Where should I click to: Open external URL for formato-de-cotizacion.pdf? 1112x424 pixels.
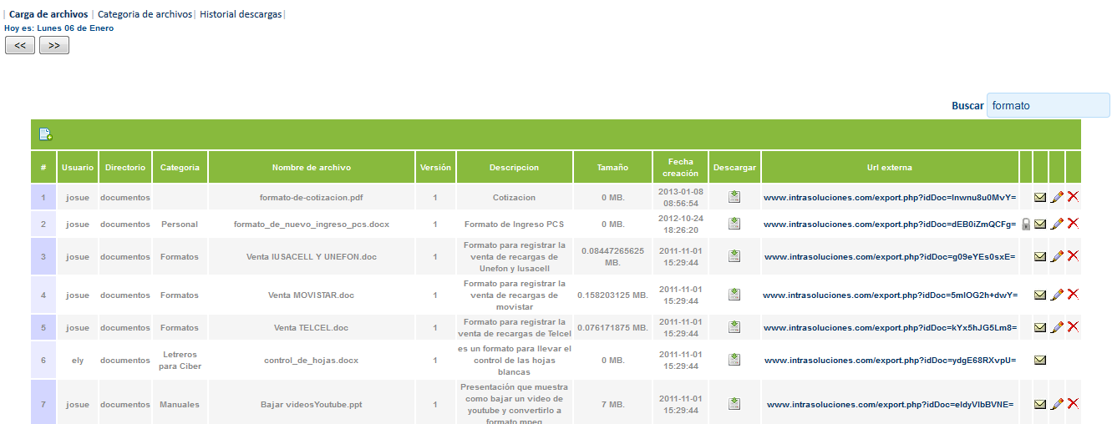(x=890, y=198)
